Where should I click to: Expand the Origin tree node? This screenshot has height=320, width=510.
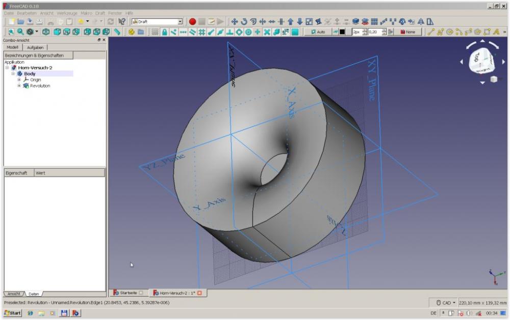(x=19, y=79)
